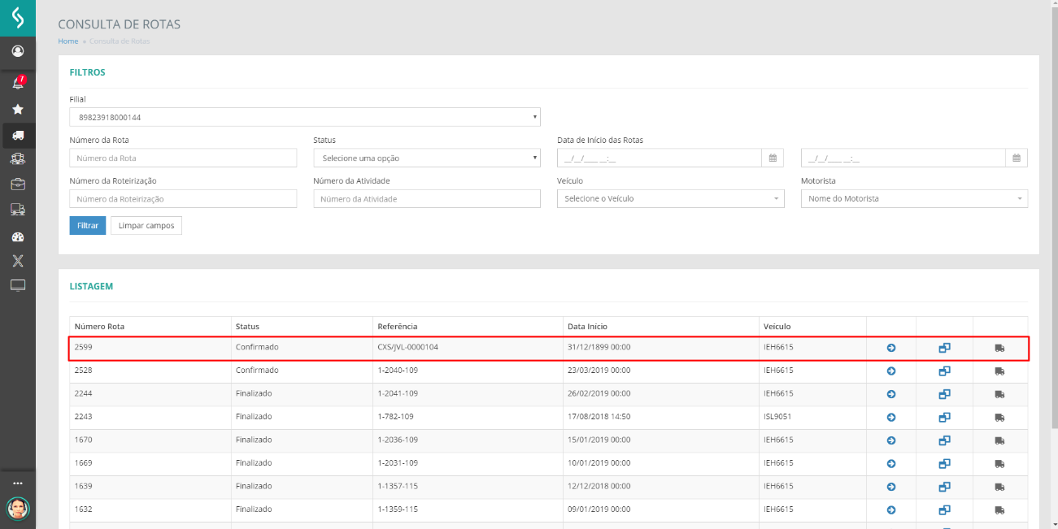Viewport: 1058px width, 529px height.
Task: Click the duplicate windows icon for route 2528
Action: pos(944,371)
